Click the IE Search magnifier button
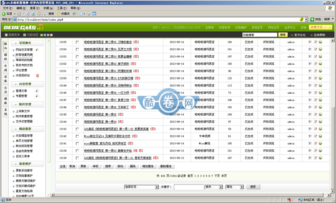Image resolution: width=336 pixels, height=203 pixels. [49, 14]
